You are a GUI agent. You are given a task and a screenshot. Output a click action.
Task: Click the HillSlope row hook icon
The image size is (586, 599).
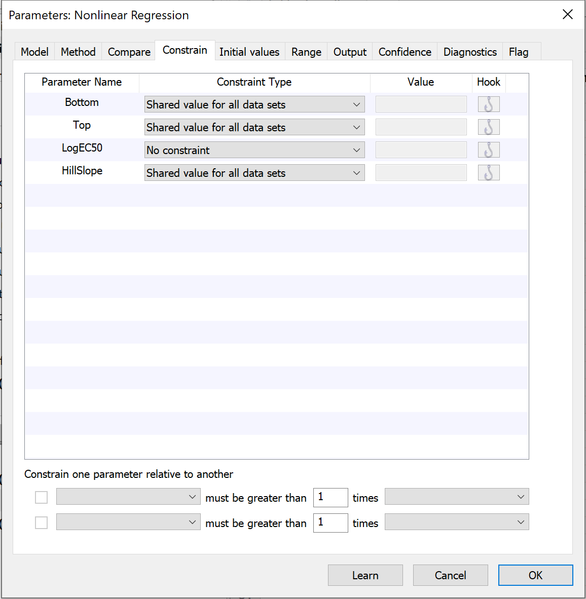click(x=489, y=173)
